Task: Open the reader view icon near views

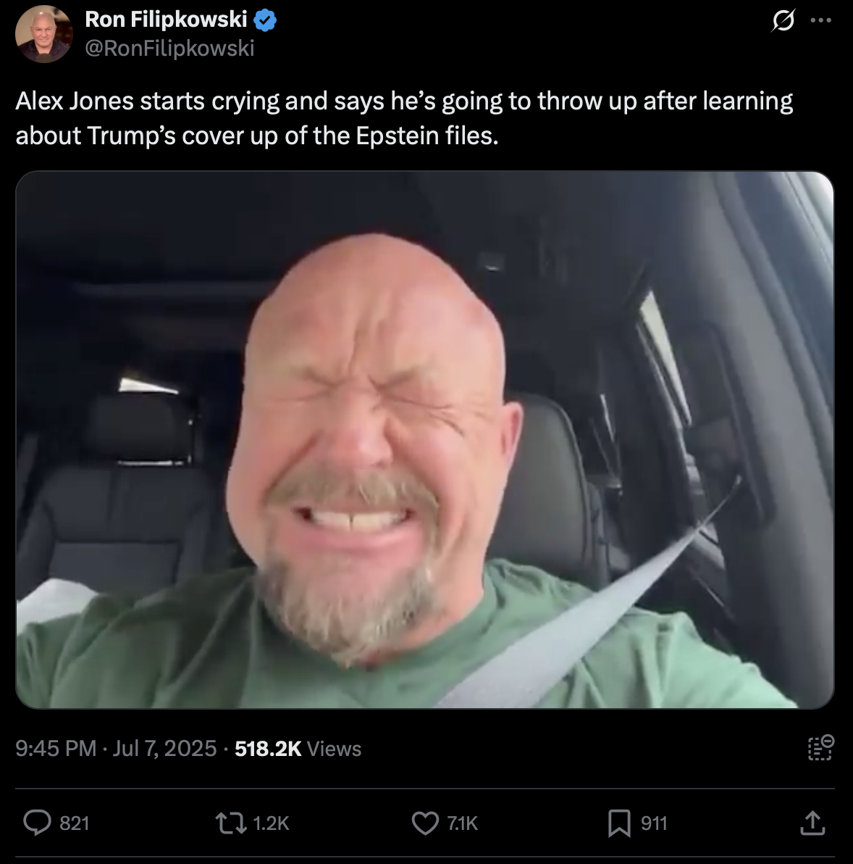Action: [x=821, y=748]
